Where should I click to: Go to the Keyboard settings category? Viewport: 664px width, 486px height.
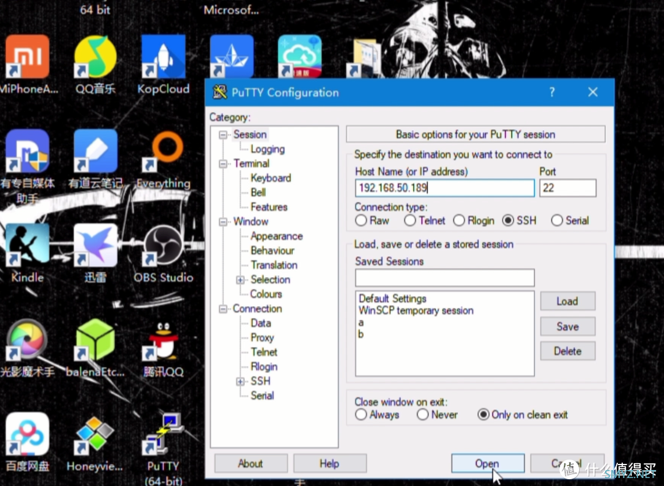(271, 178)
